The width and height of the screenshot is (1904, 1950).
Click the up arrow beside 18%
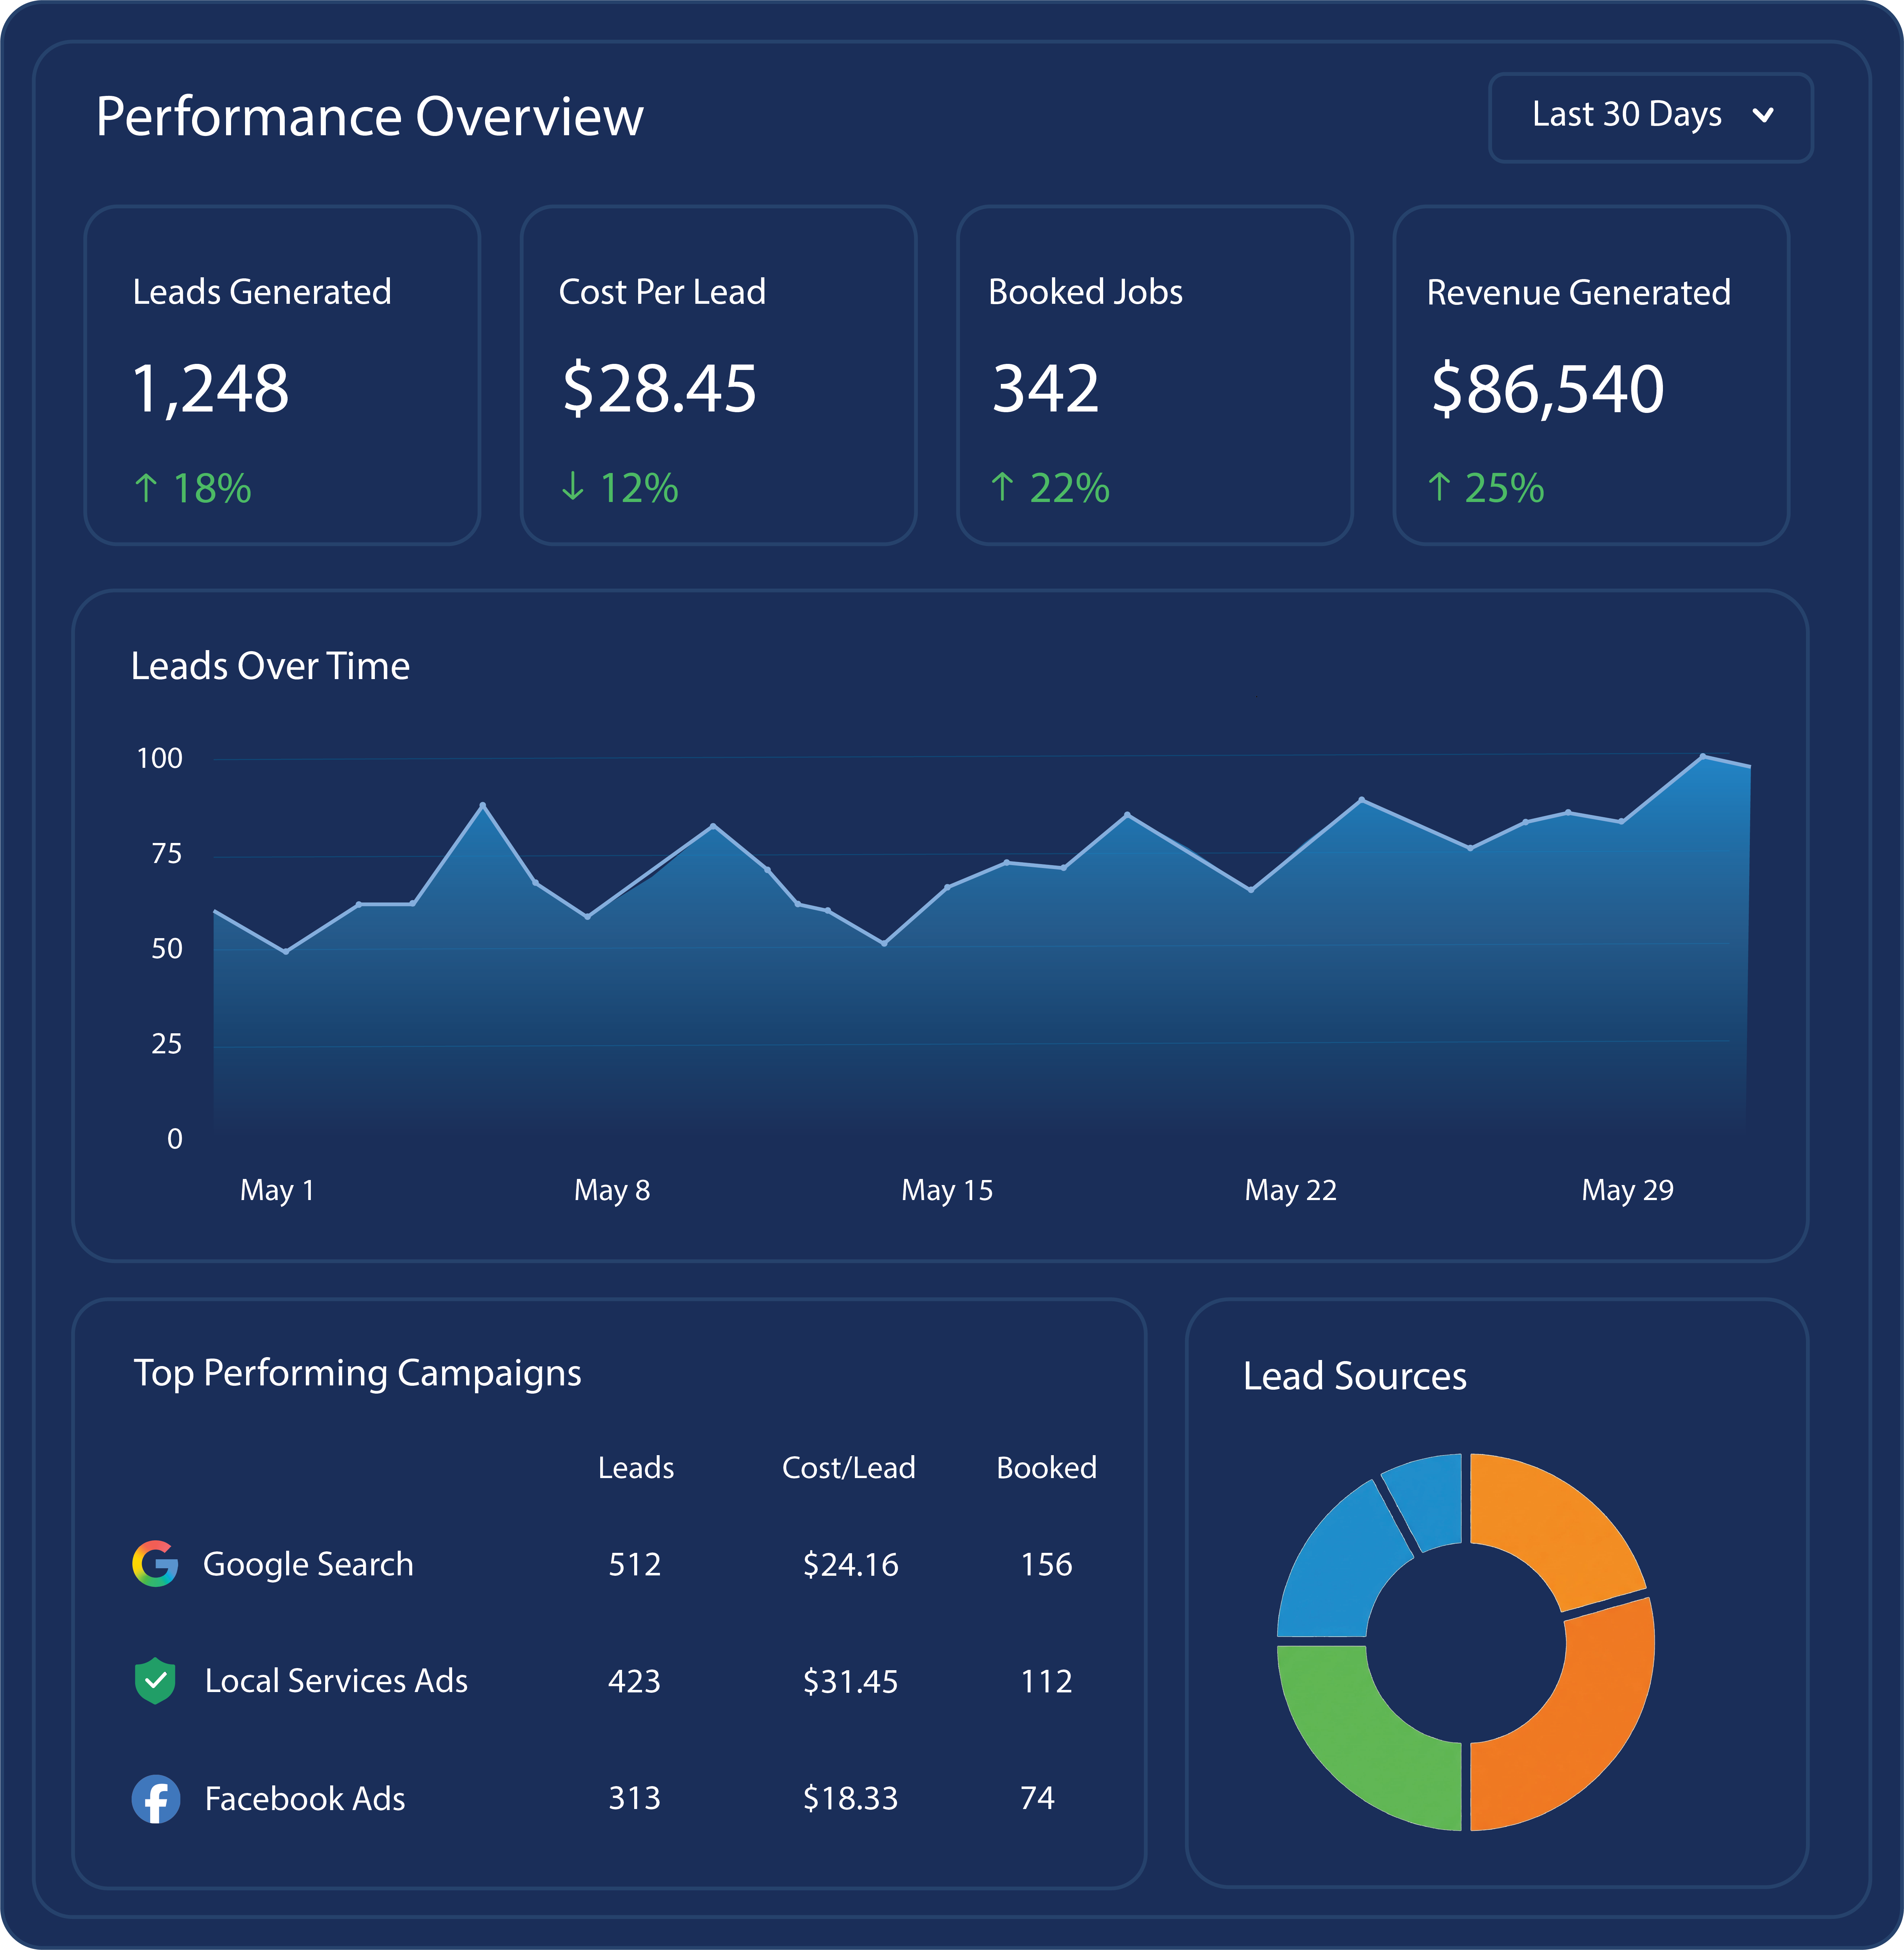coord(146,488)
